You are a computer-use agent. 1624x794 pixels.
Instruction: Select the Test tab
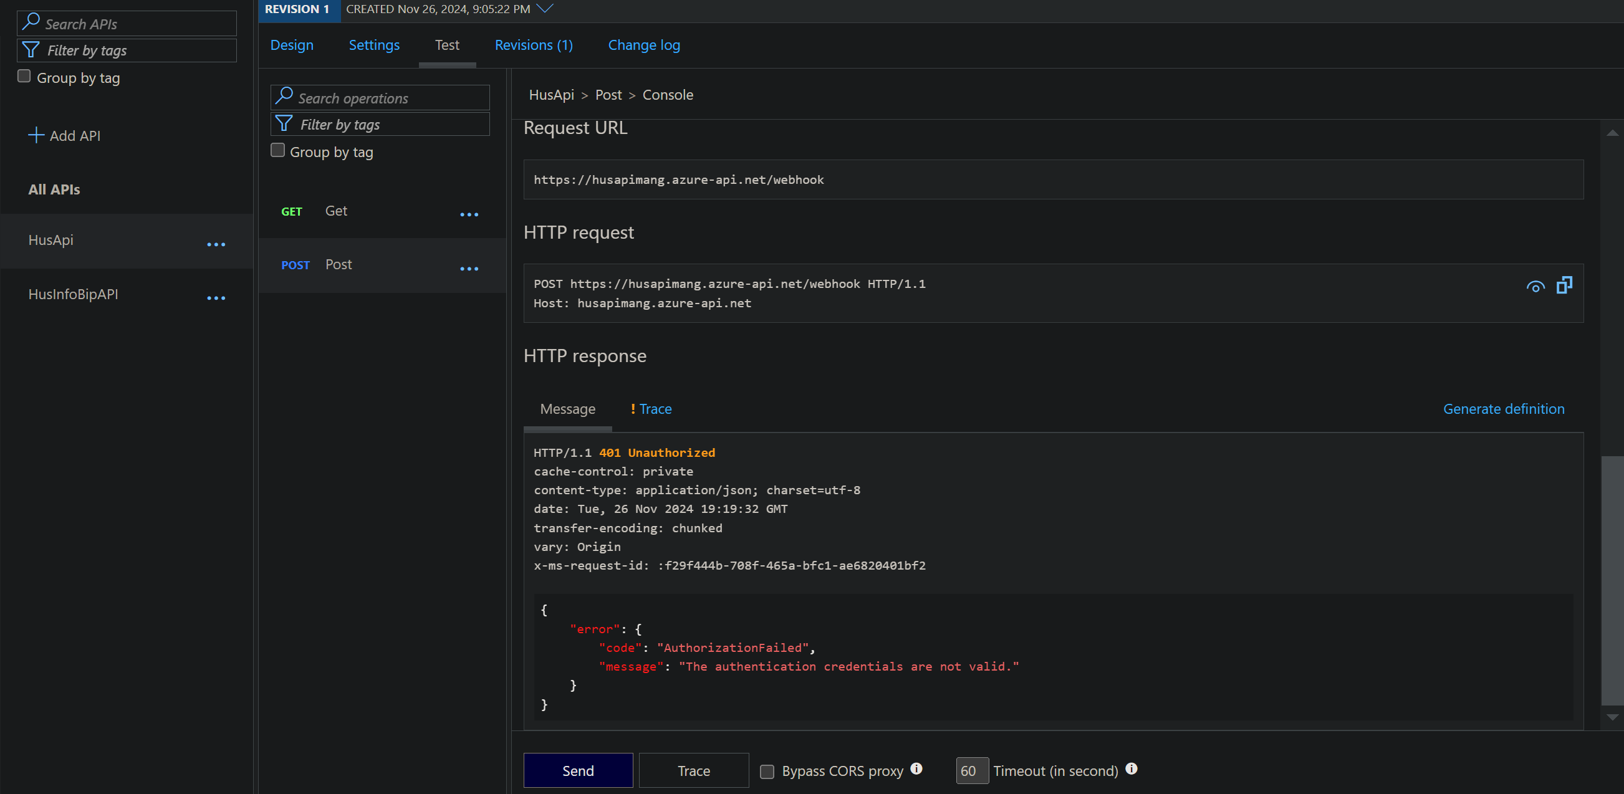point(447,45)
